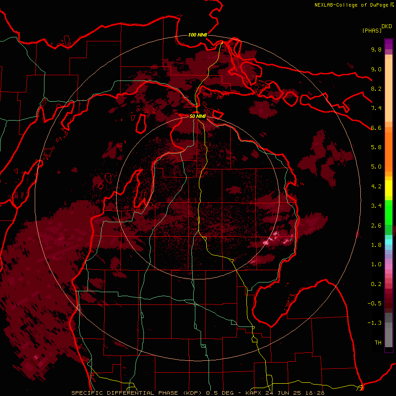Select the 6.6 legend value
Screen dimensions: 396x396
click(376, 128)
